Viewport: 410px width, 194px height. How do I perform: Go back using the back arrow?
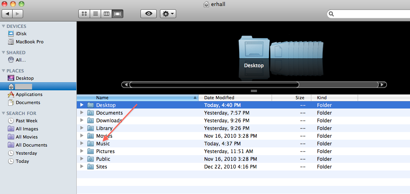pos(7,14)
